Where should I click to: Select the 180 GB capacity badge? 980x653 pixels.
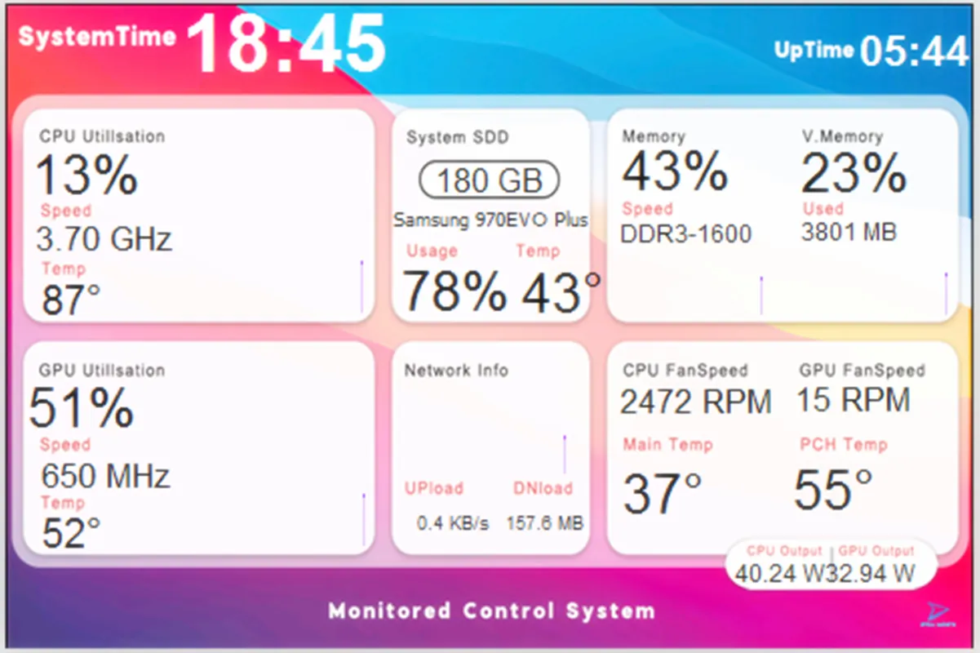[x=488, y=180]
